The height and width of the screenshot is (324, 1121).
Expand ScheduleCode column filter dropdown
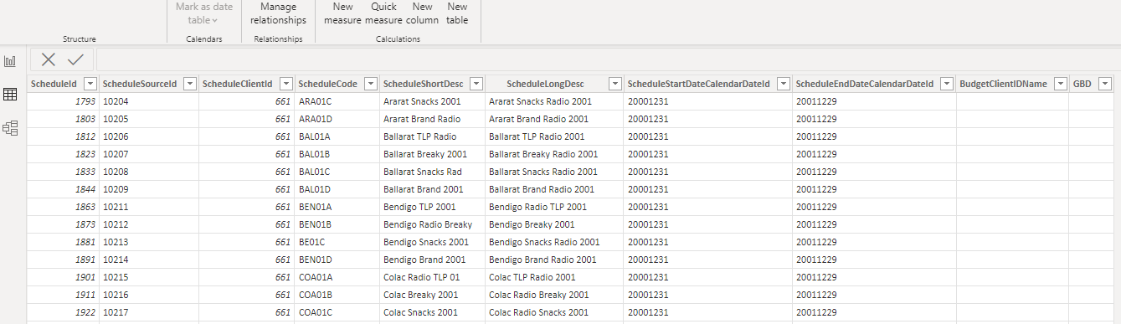(x=369, y=84)
